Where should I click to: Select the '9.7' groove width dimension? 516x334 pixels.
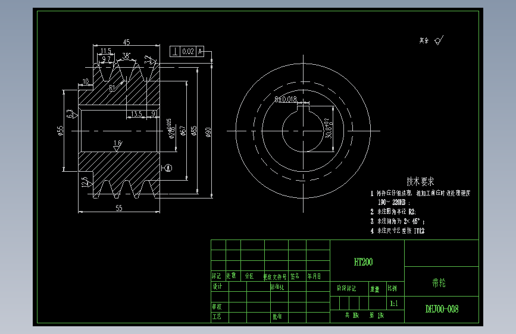pos(106,59)
